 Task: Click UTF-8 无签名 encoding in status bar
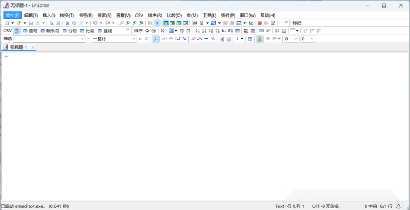click(x=325, y=206)
